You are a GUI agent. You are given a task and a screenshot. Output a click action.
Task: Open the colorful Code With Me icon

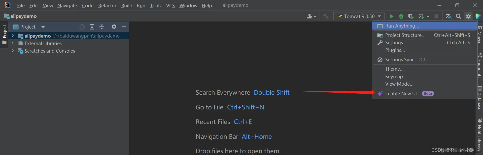click(x=478, y=16)
